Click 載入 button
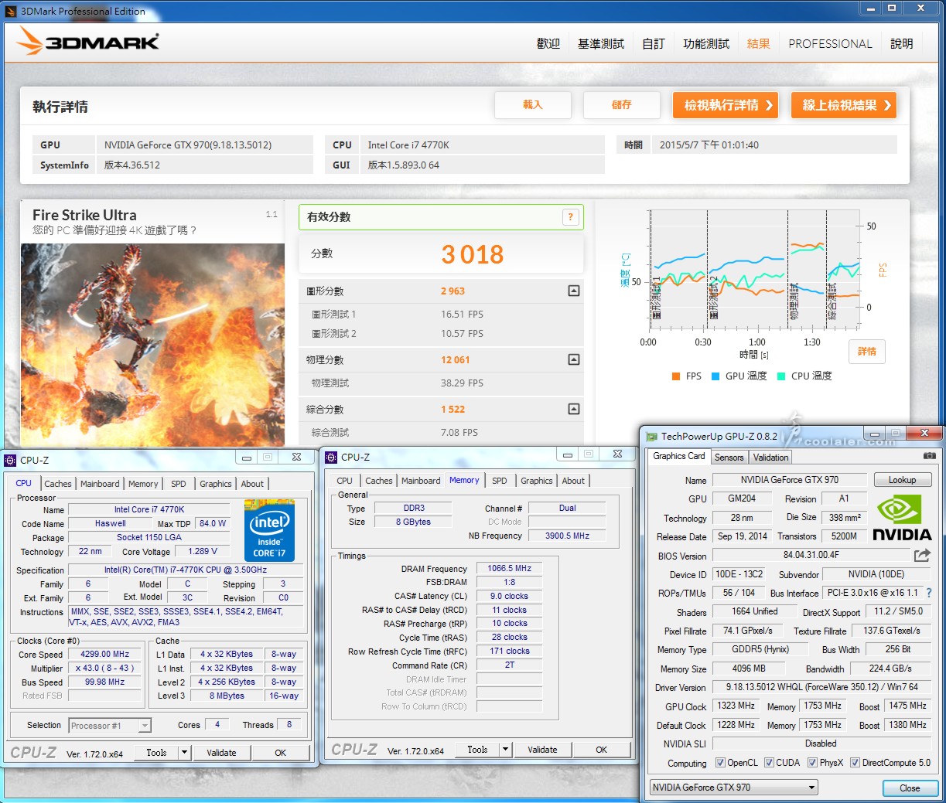Viewport: 946px width, 803px height. (x=533, y=105)
